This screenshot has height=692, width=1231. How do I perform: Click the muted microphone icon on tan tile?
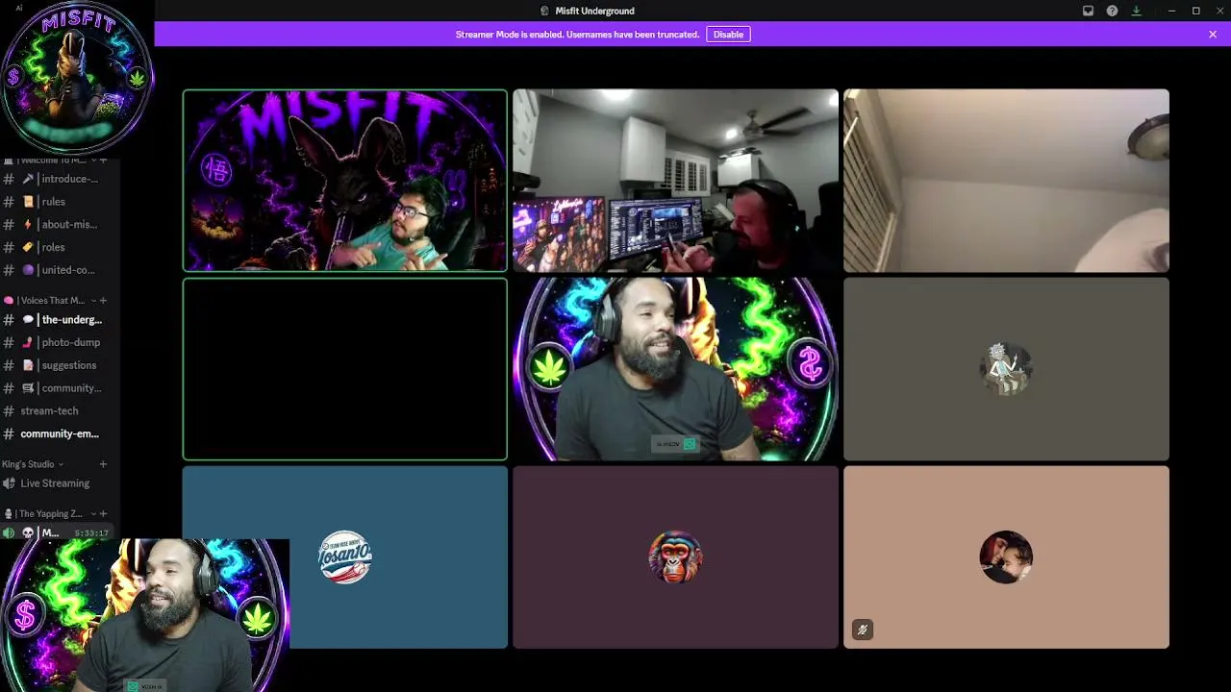(862, 630)
